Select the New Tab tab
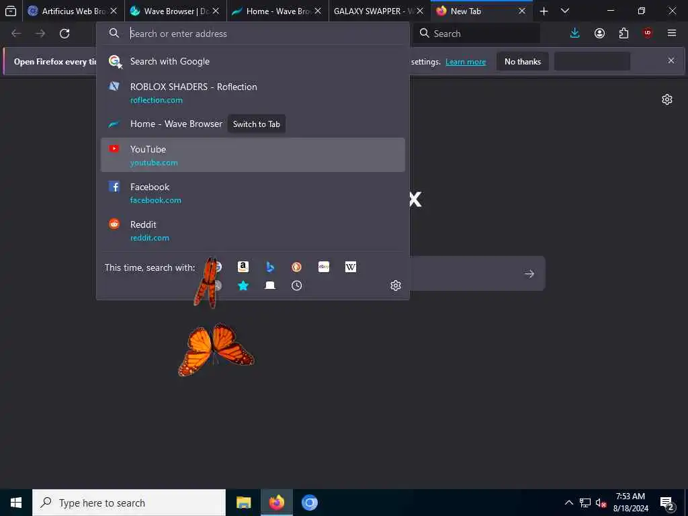This screenshot has width=688, height=516. pos(481,11)
